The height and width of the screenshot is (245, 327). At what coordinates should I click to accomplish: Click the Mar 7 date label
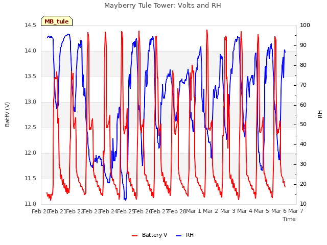[296, 211]
